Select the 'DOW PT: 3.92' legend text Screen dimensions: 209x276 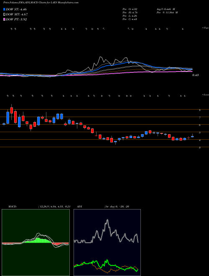pyautogui.click(x=16, y=20)
